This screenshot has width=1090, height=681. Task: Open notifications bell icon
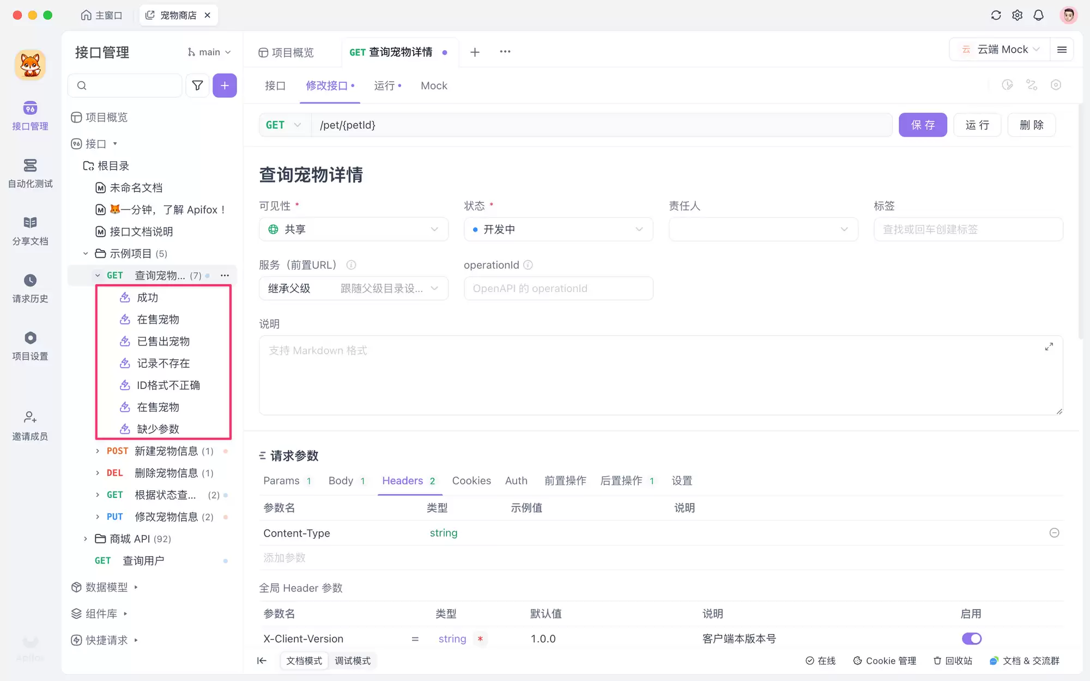tap(1038, 15)
